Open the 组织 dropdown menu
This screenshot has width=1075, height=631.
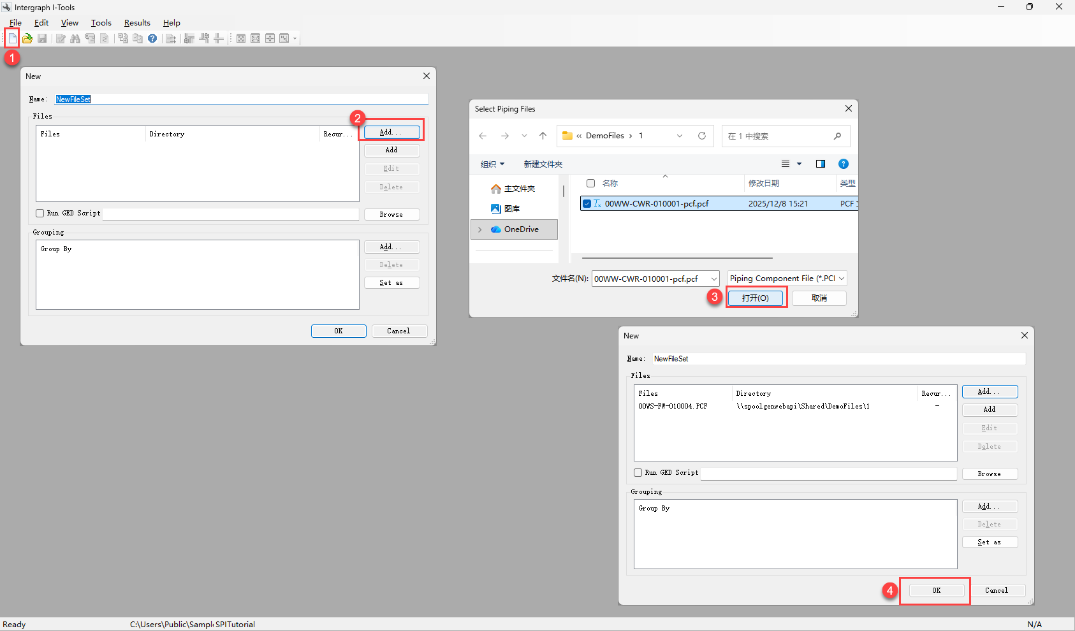492,164
